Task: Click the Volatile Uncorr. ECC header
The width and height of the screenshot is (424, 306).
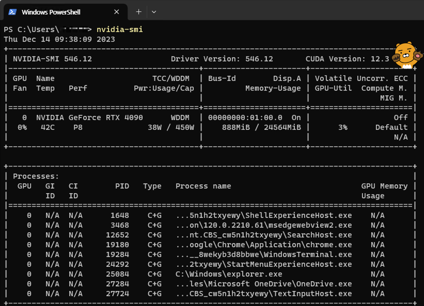Action: [361, 79]
